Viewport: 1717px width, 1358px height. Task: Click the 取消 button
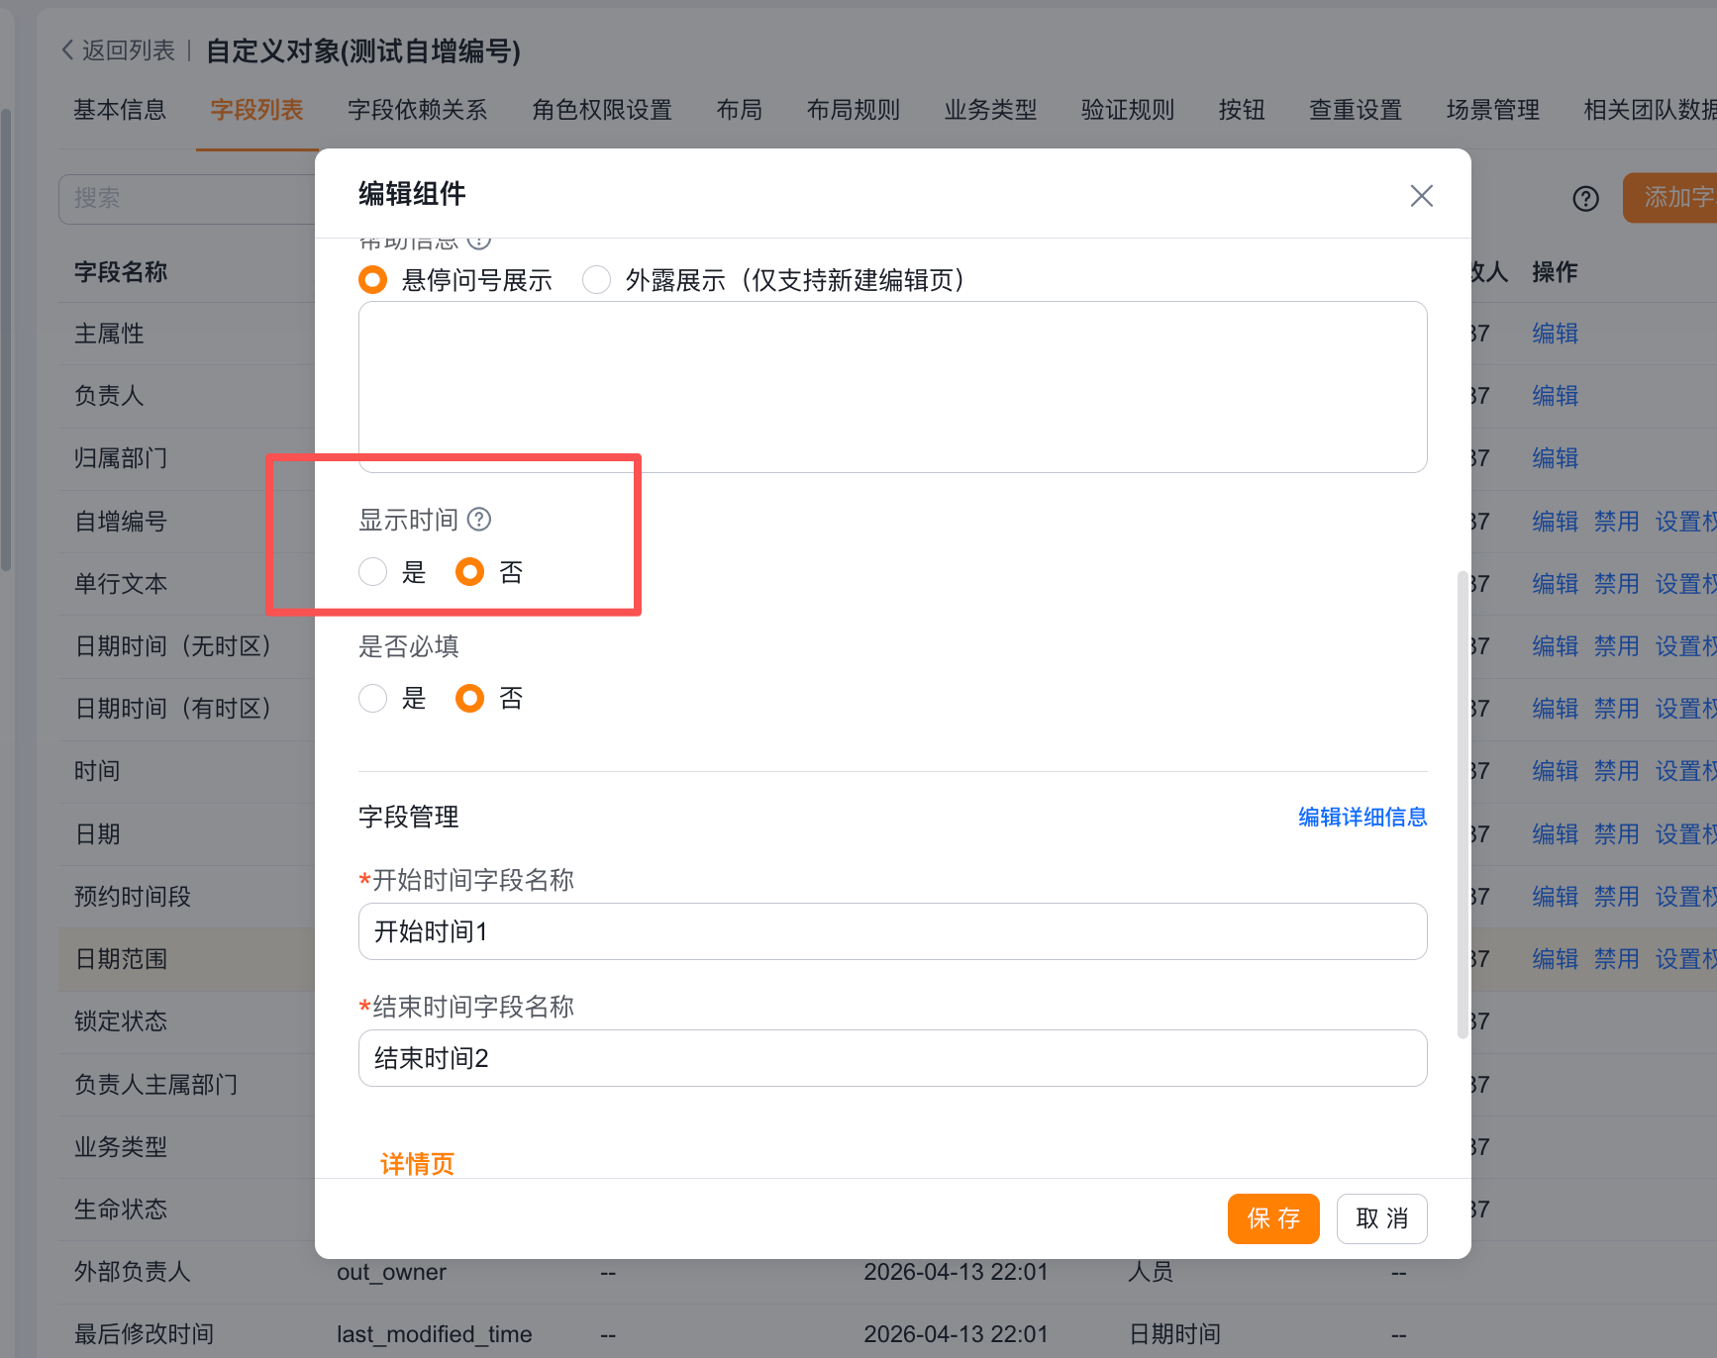click(1381, 1218)
